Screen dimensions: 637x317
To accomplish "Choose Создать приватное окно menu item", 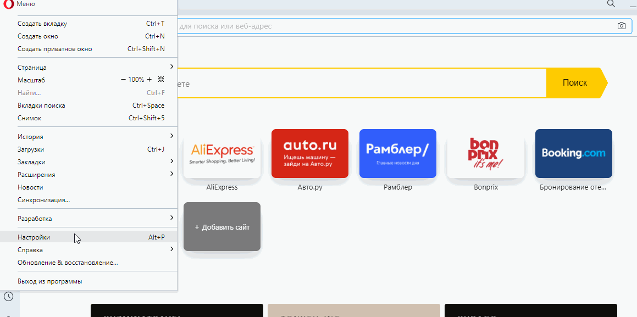I will (55, 49).
